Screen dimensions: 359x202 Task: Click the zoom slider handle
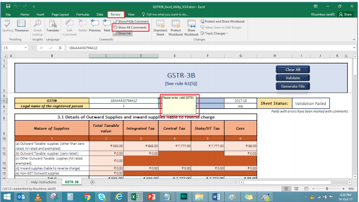coord(327,189)
